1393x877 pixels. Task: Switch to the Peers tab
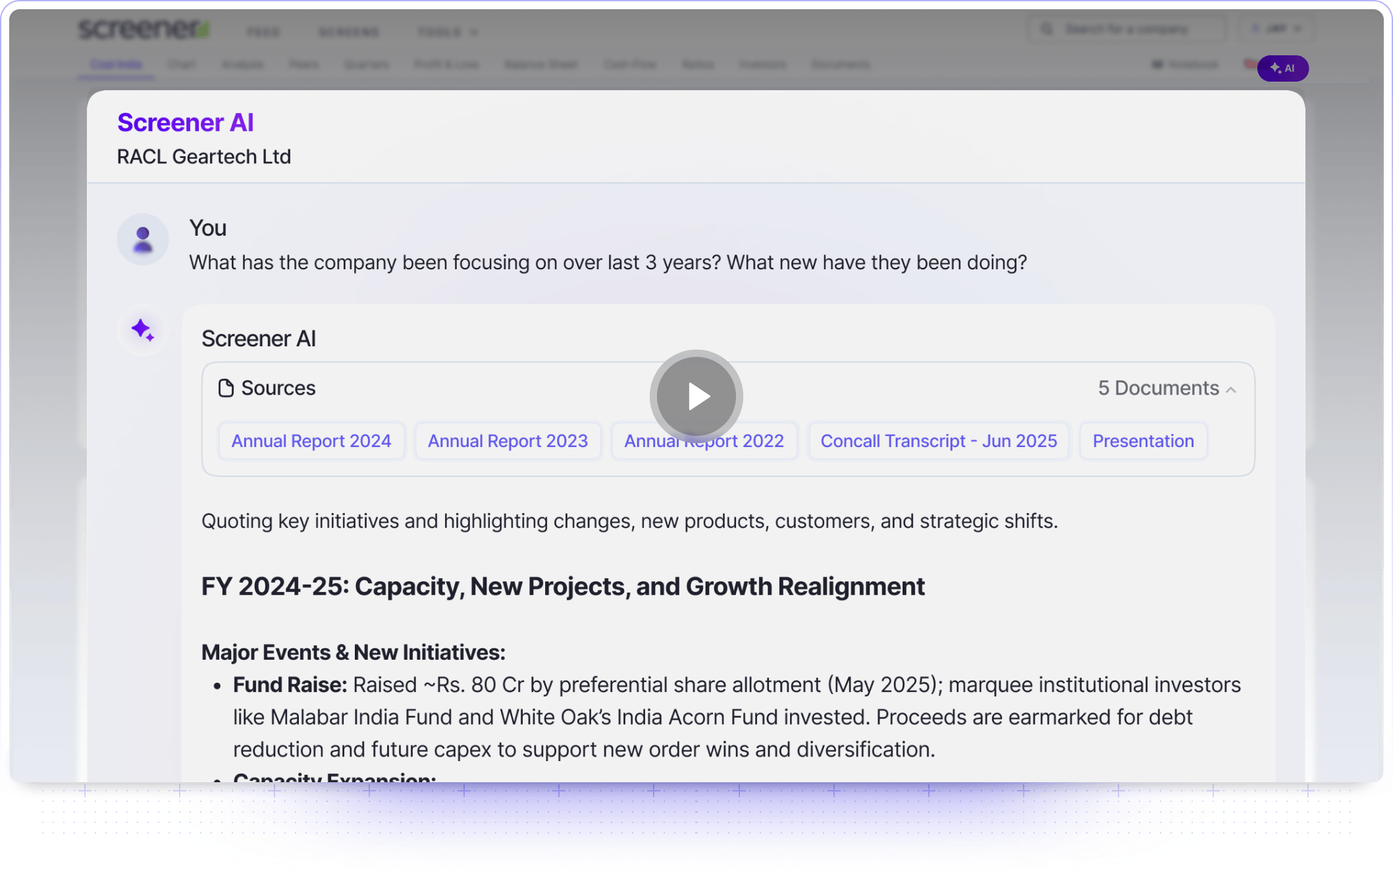tap(303, 65)
